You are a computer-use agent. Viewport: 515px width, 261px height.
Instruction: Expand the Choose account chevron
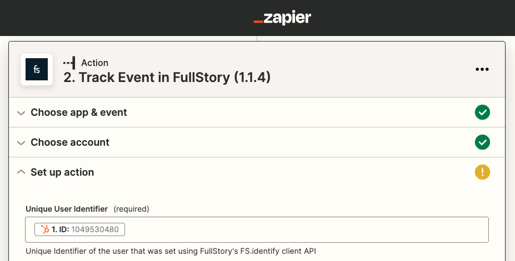(x=21, y=143)
